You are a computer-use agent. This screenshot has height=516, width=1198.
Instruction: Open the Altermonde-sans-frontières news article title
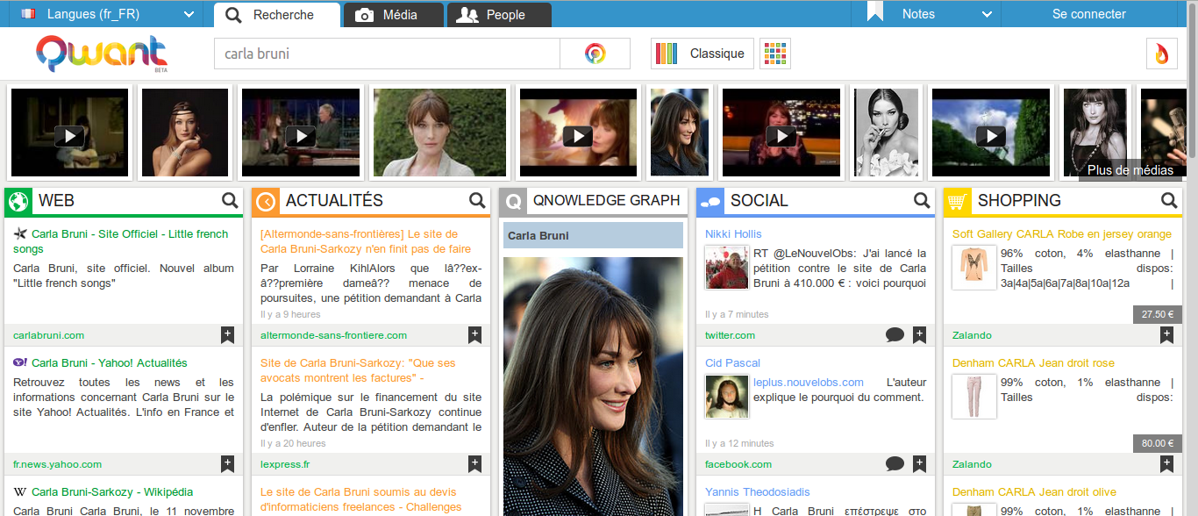click(366, 241)
